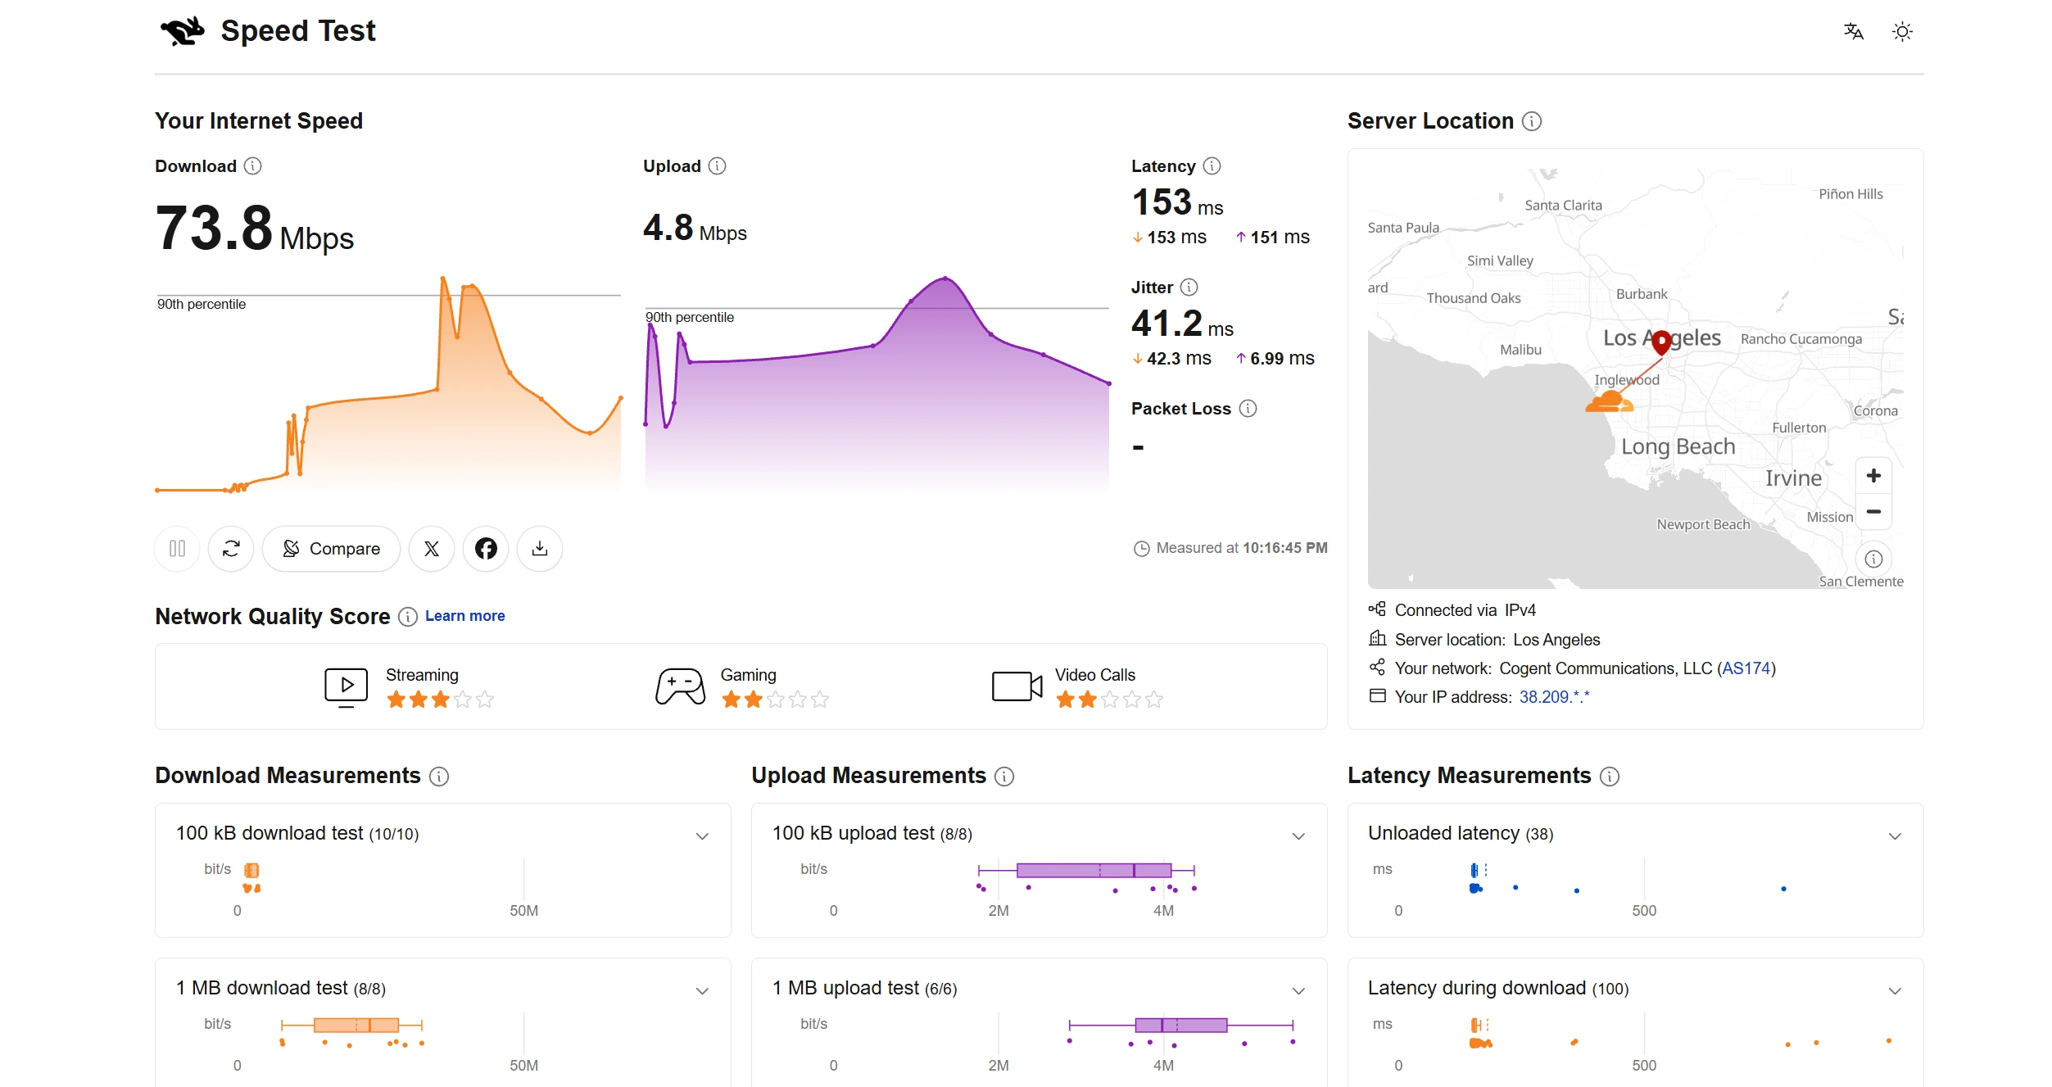The width and height of the screenshot is (2052, 1087).
Task: Click the Streaming score icon
Action: coord(346,687)
